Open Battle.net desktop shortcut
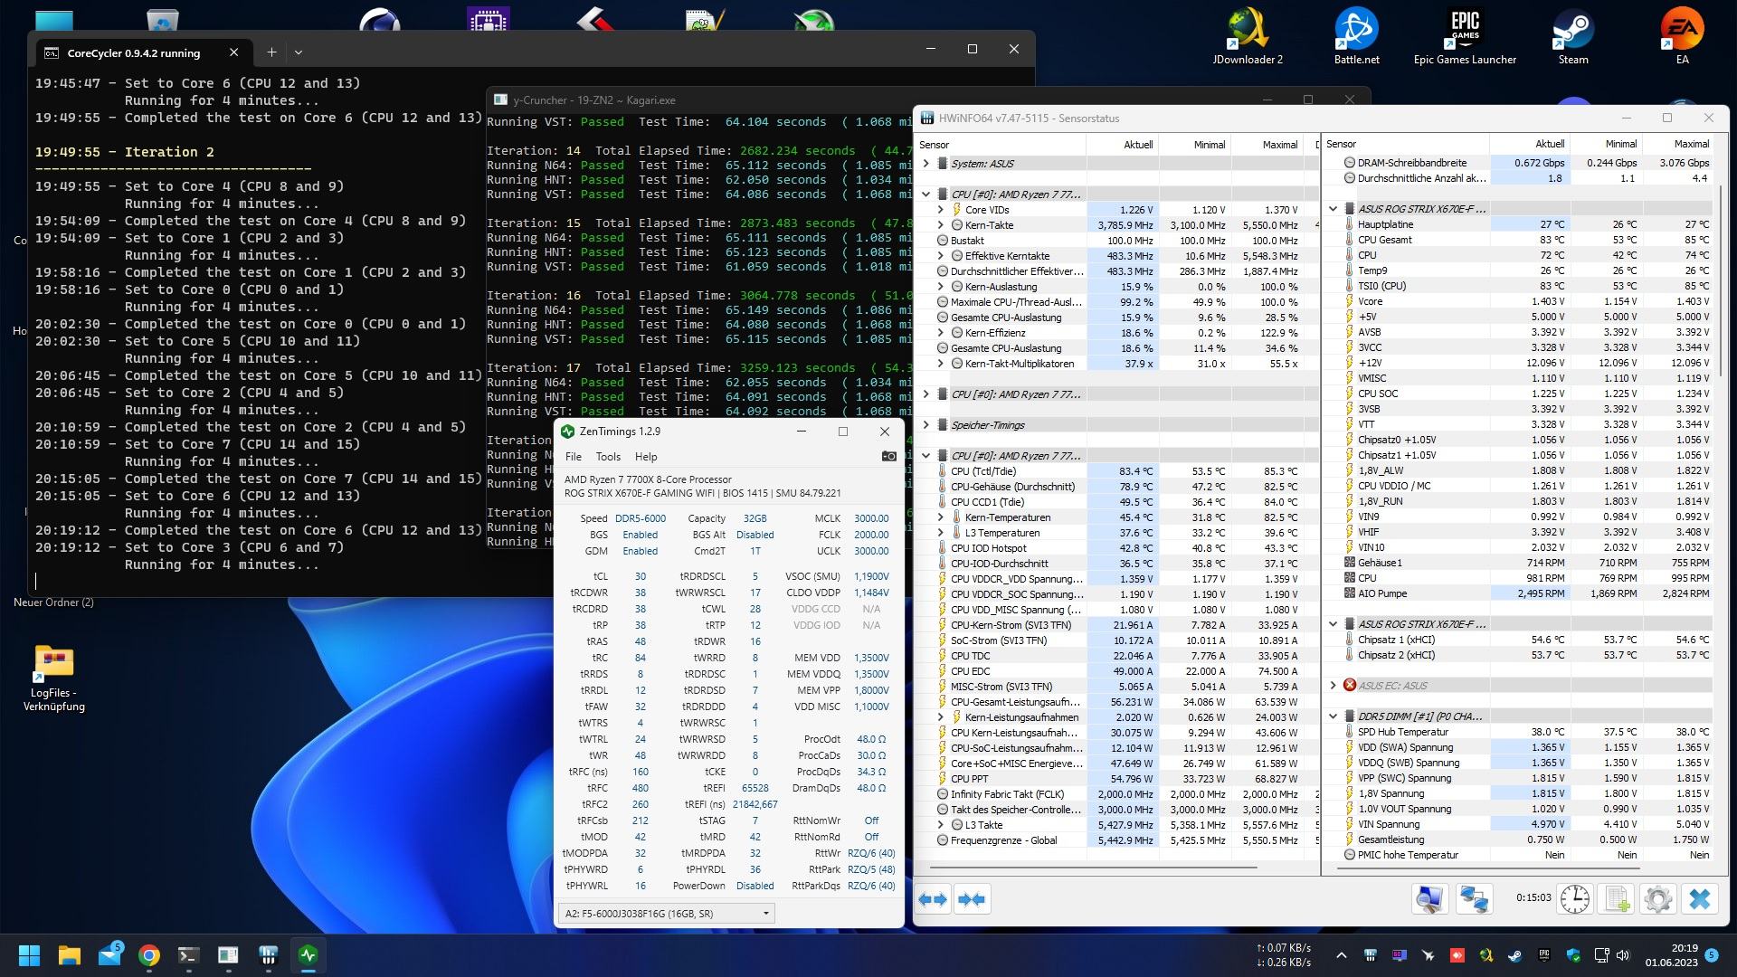The height and width of the screenshot is (977, 1737). (1356, 36)
